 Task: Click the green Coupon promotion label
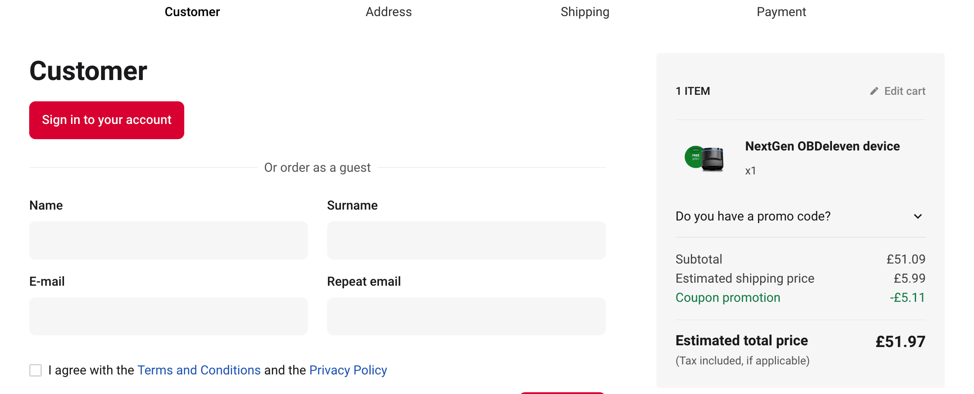click(728, 298)
